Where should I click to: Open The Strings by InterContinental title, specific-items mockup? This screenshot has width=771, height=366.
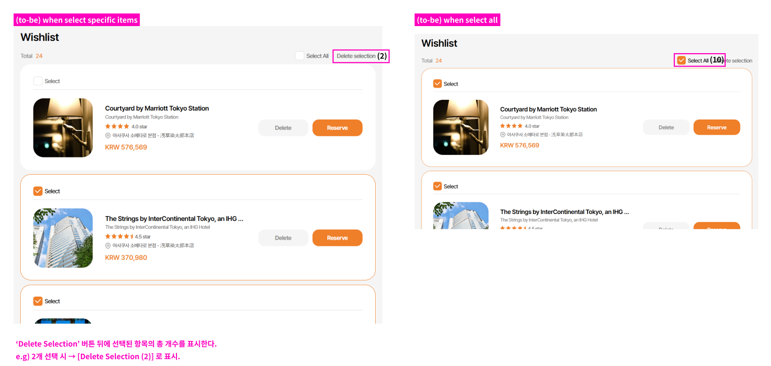[174, 218]
